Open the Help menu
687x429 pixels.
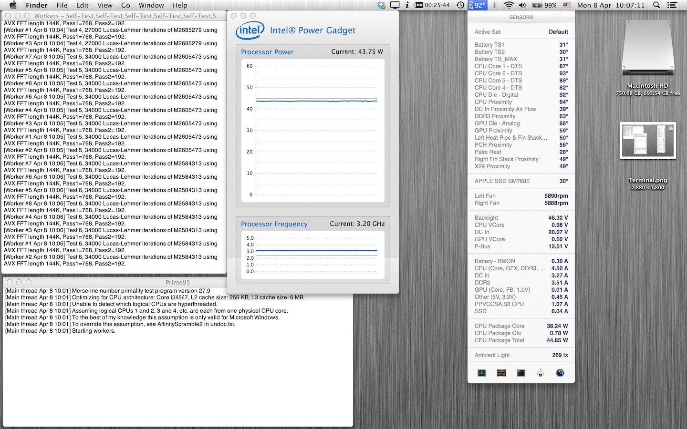click(180, 5)
